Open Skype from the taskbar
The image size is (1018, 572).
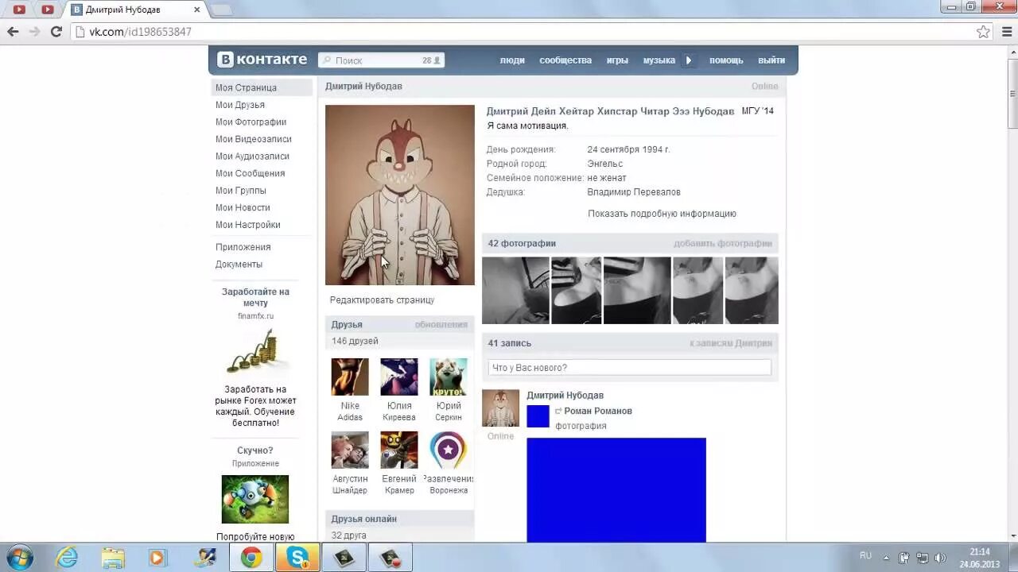tap(298, 558)
